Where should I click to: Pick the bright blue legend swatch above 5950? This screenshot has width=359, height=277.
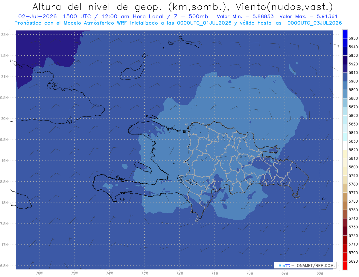[345, 34]
